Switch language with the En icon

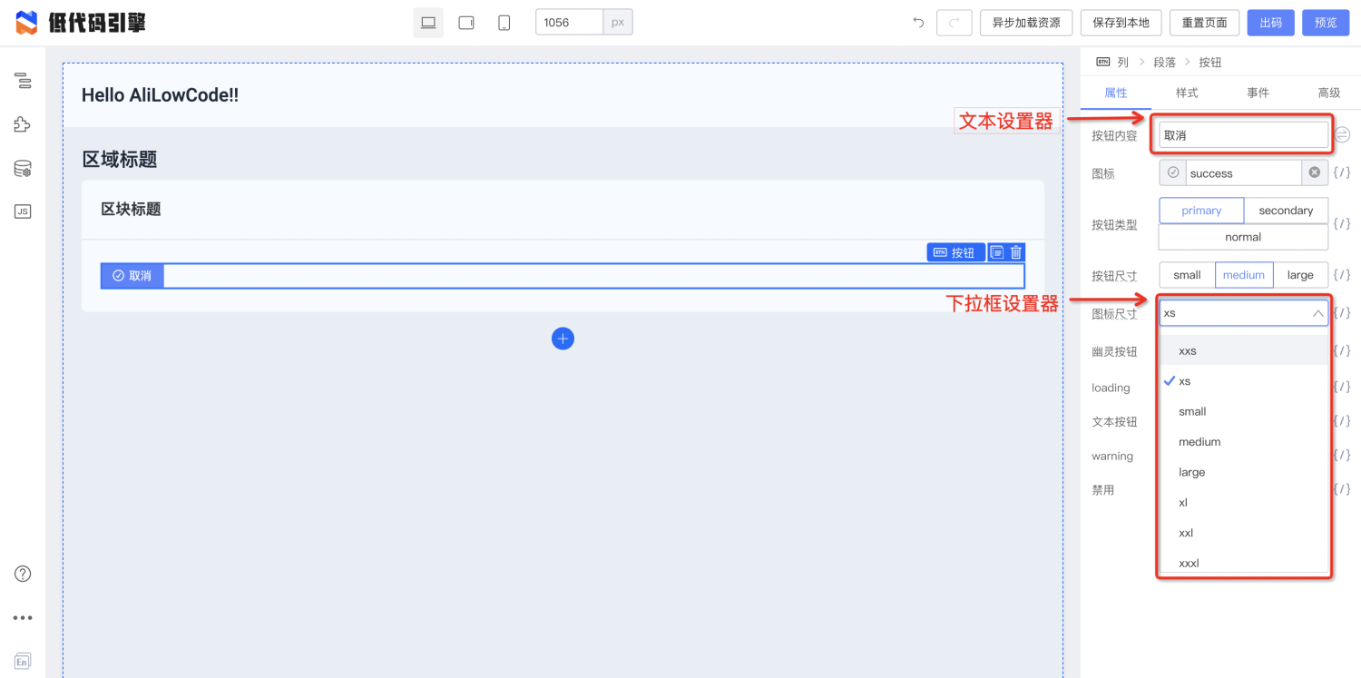coord(23,661)
